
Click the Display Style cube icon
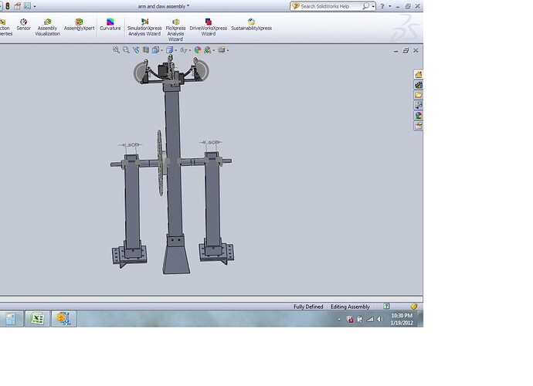coord(170,50)
